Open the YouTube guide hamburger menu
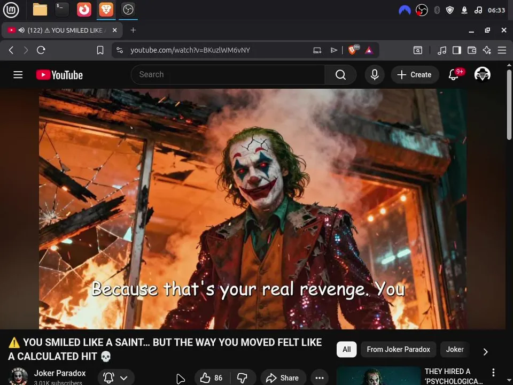This screenshot has height=385, width=513. pos(18,75)
